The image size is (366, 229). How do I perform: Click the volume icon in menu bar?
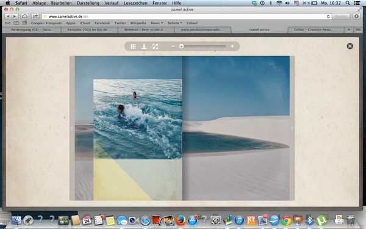point(287,3)
